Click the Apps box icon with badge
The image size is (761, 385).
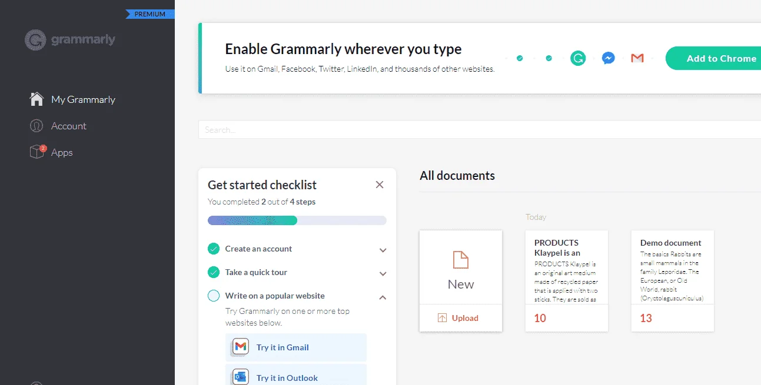tap(38, 152)
